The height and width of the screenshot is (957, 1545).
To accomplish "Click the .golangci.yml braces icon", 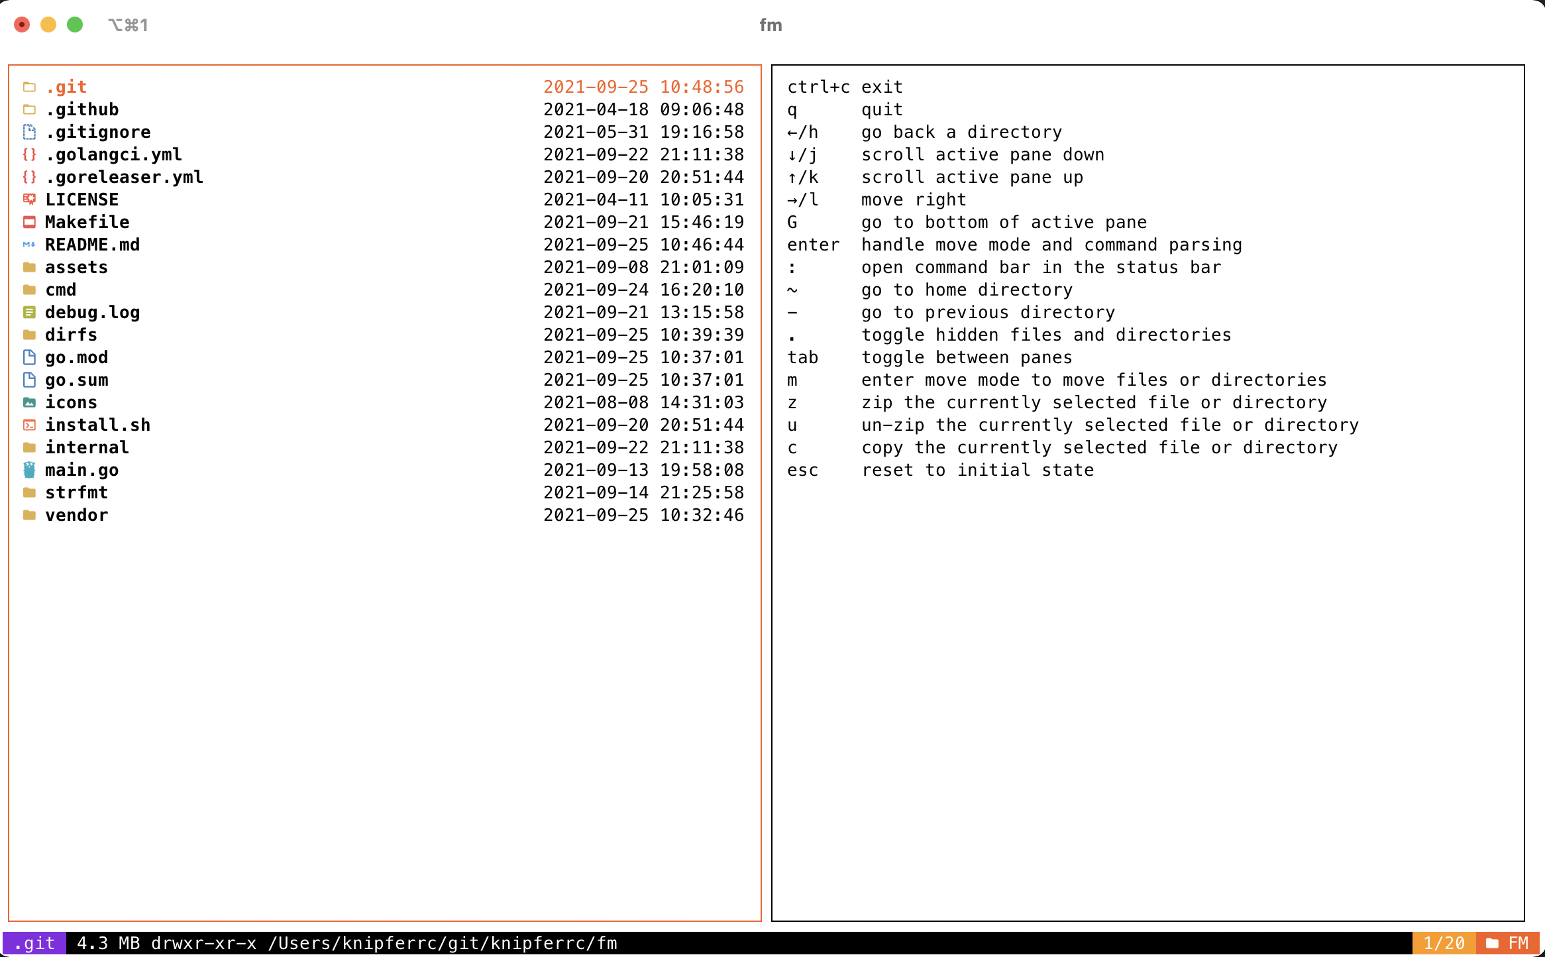I will pos(29,154).
